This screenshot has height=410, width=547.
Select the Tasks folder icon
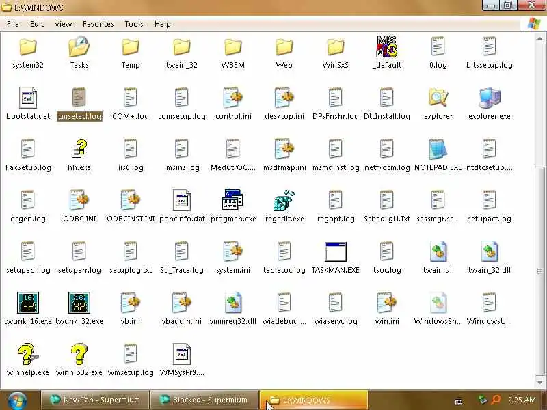(x=79, y=46)
